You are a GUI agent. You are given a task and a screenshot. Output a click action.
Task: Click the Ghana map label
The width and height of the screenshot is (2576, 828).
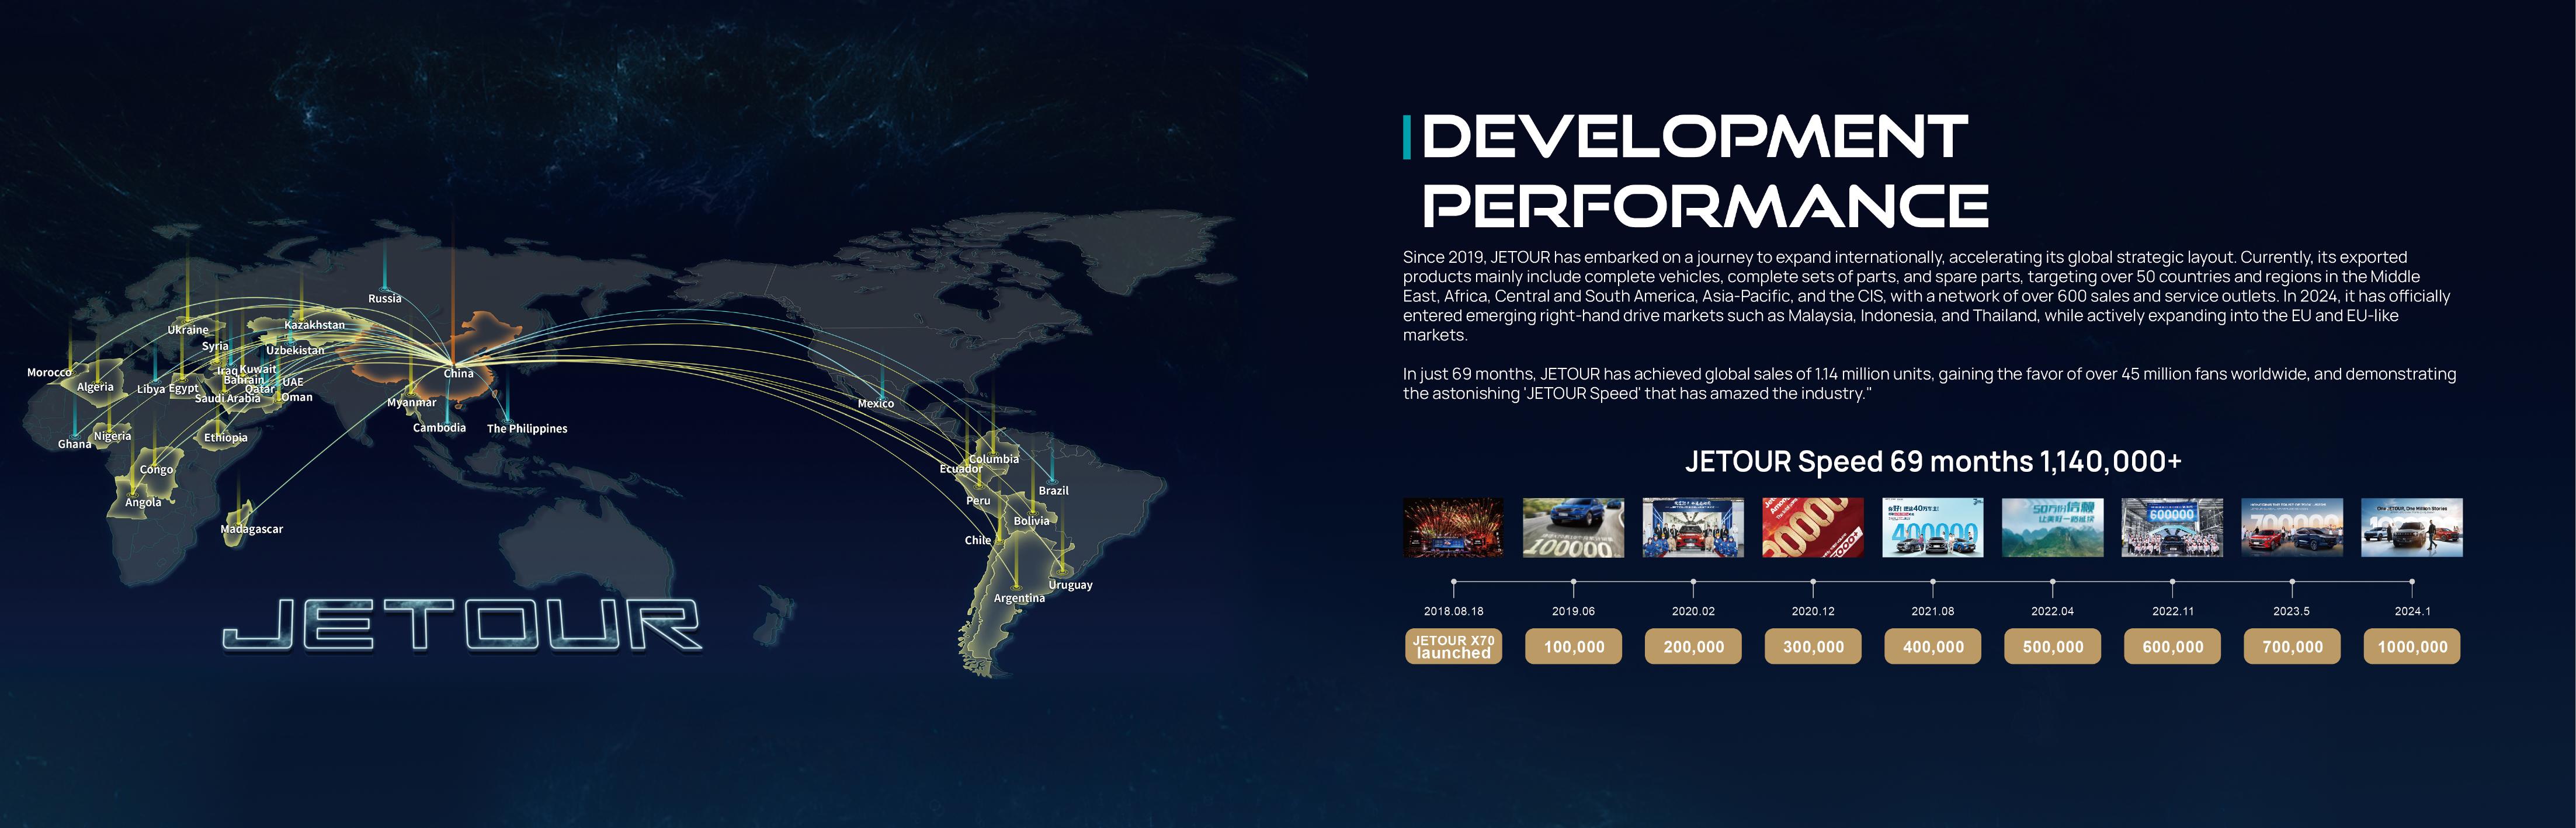pyautogui.click(x=74, y=444)
